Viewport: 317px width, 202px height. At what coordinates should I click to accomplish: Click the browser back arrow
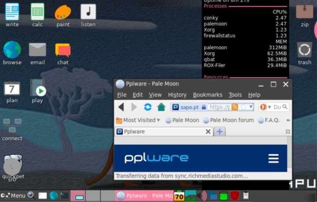pyautogui.click(x=121, y=107)
